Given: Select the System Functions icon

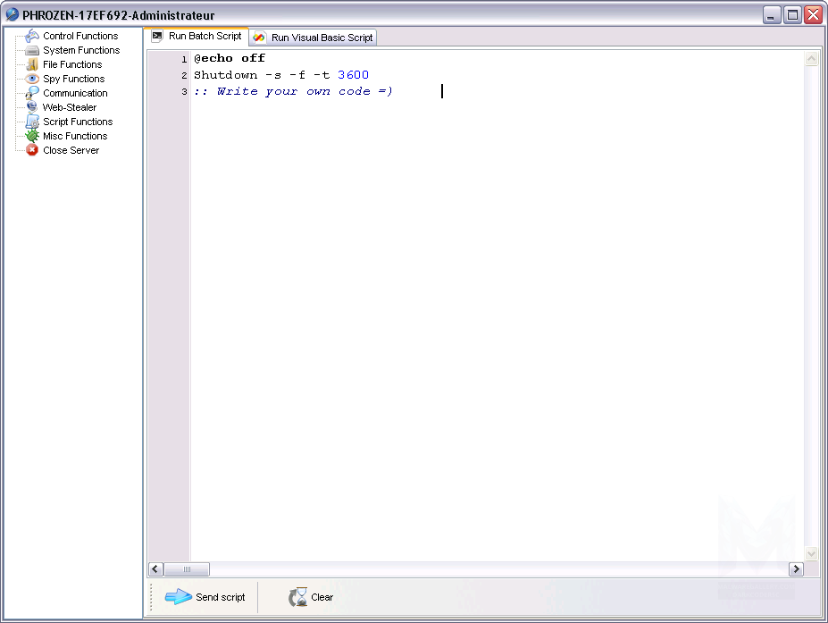Looking at the screenshot, I should pos(32,50).
